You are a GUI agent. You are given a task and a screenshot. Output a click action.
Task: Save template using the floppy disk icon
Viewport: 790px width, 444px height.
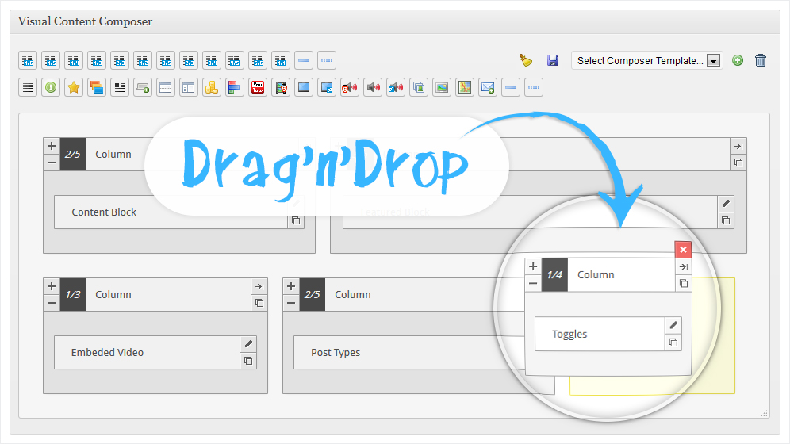[553, 60]
